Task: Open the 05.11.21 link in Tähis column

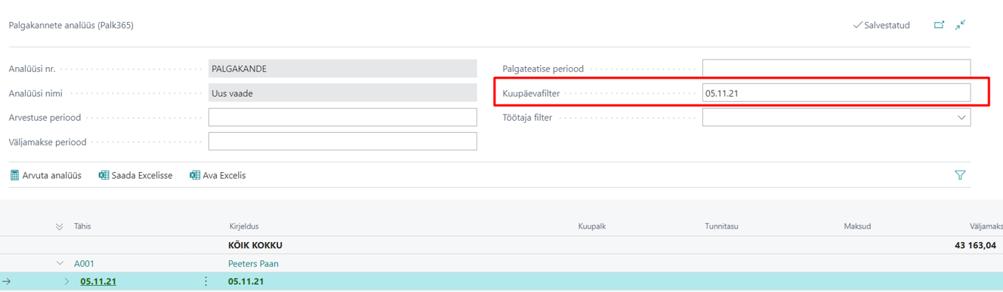Action: [x=98, y=281]
